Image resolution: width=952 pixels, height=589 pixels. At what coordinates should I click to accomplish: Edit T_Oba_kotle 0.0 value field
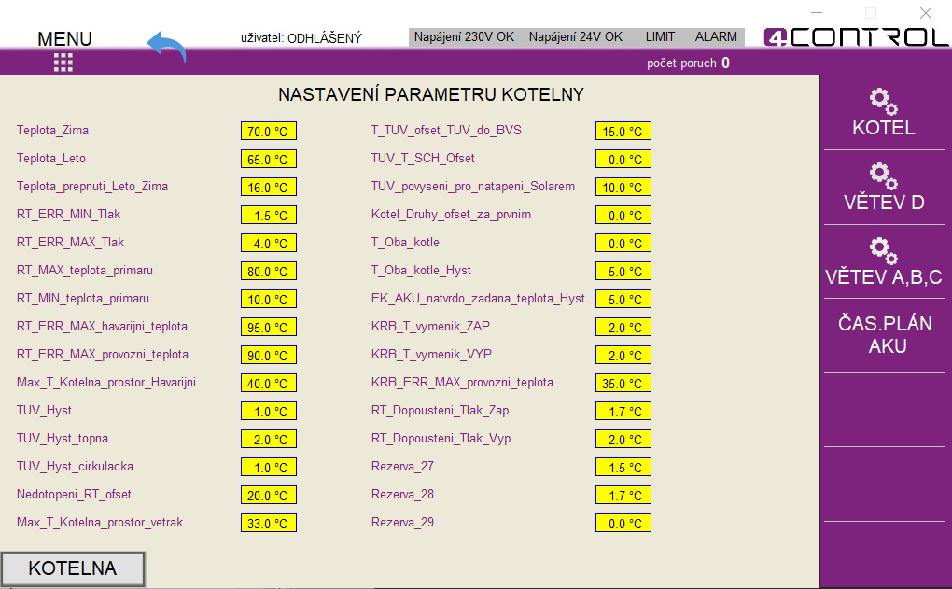pyautogui.click(x=623, y=243)
